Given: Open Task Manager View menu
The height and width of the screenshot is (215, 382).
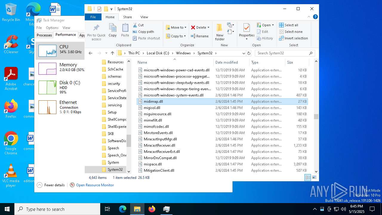Looking at the screenshot, I should click(x=66, y=28).
